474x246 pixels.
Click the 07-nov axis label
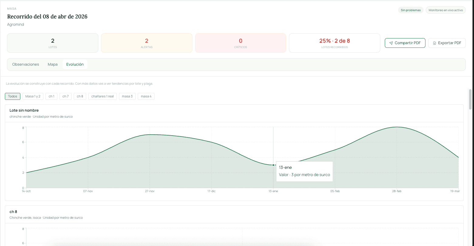coord(88,191)
